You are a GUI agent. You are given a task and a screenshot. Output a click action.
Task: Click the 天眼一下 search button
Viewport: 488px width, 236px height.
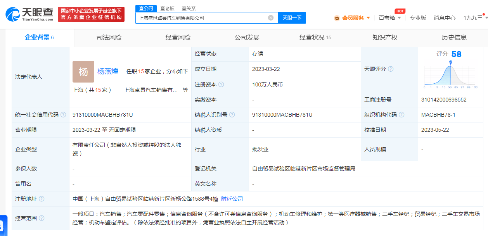[292, 18]
